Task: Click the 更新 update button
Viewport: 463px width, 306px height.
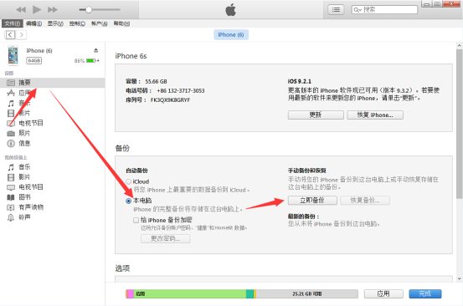Action: [x=316, y=115]
